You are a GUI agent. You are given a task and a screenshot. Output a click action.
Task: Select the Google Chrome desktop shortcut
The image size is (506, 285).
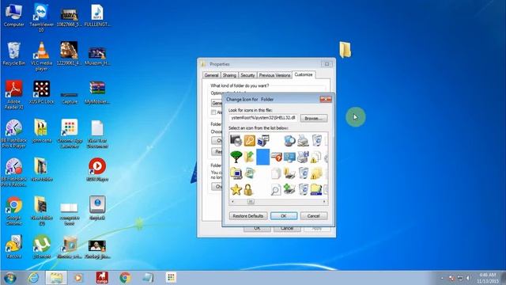(14, 211)
